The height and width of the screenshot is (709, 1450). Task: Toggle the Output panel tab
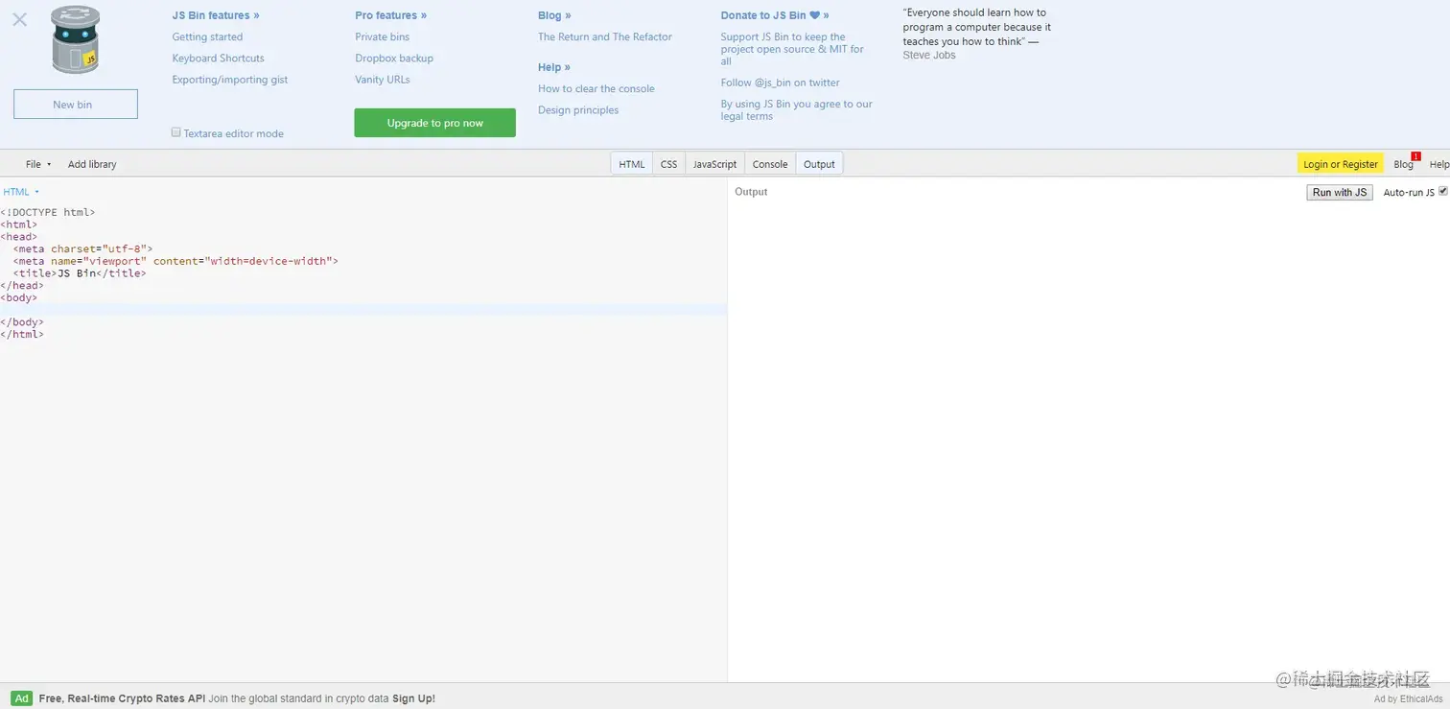pyautogui.click(x=819, y=164)
